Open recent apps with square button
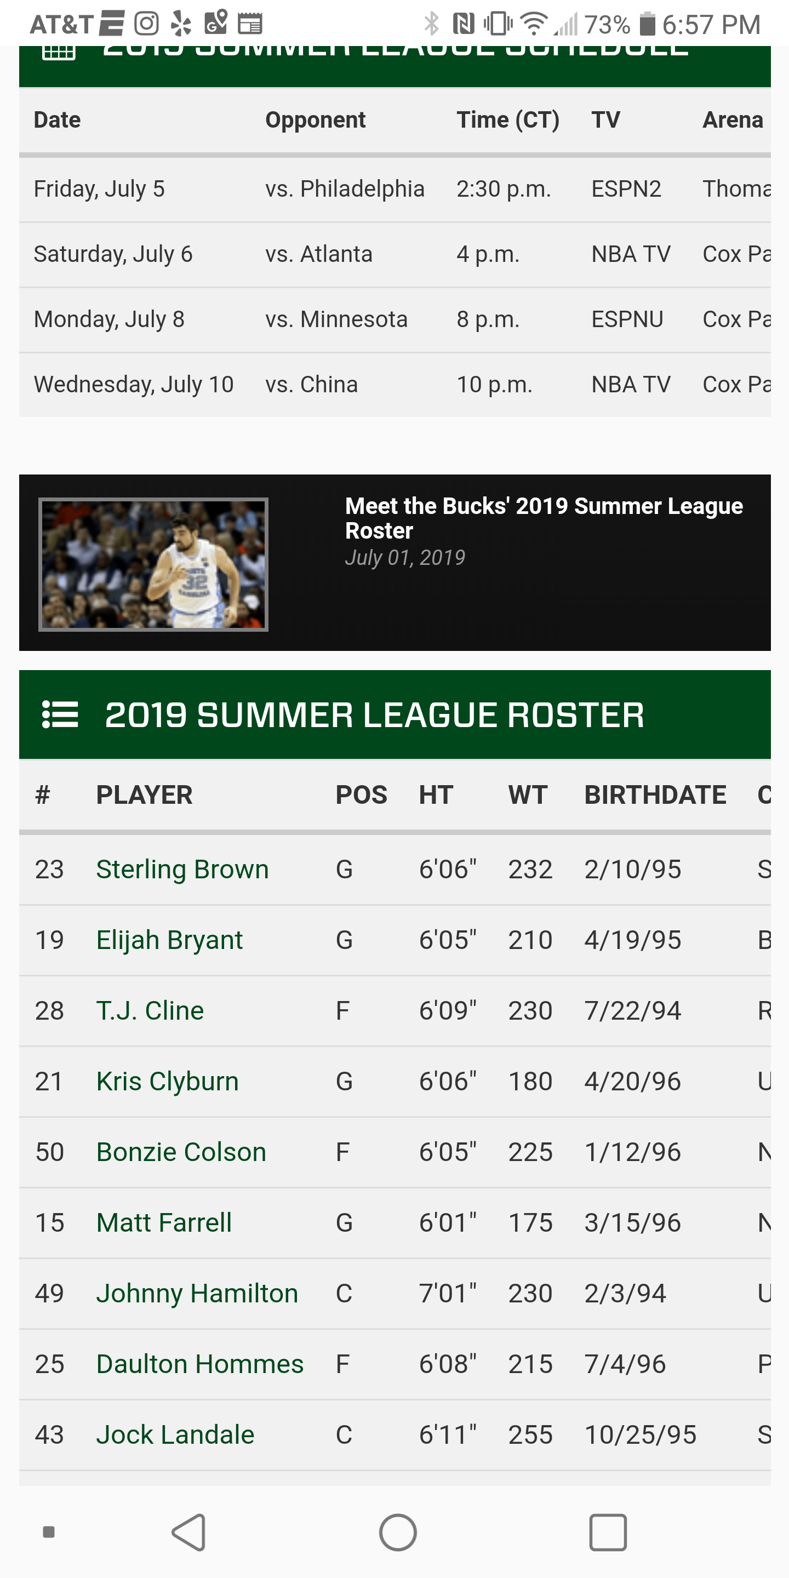The height and width of the screenshot is (1578, 789). (607, 1532)
